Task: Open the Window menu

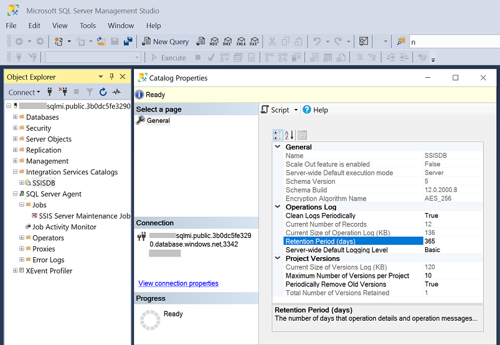Action: (x=120, y=26)
